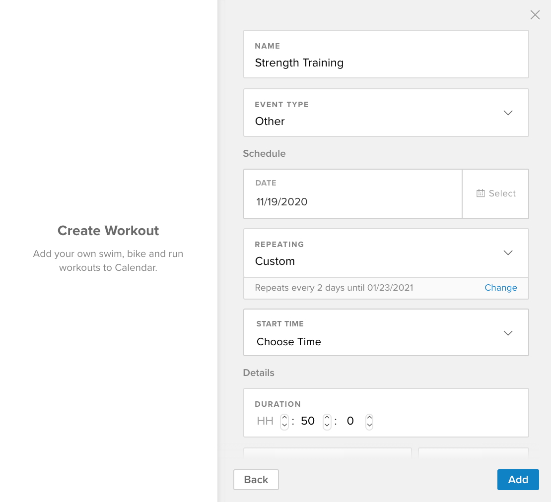The width and height of the screenshot is (551, 502).
Task: Open the Repeating options dropdown
Action: (508, 252)
